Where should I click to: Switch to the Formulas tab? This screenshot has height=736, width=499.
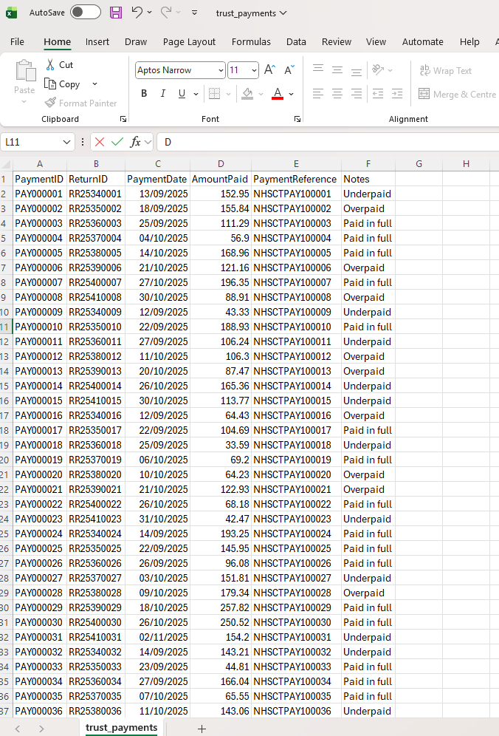click(x=251, y=42)
